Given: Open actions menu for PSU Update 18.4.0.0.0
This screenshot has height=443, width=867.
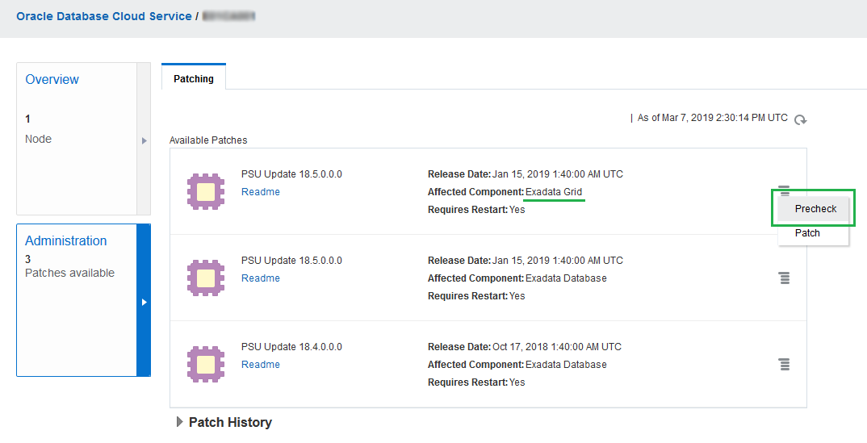Looking at the screenshot, I should [x=784, y=364].
